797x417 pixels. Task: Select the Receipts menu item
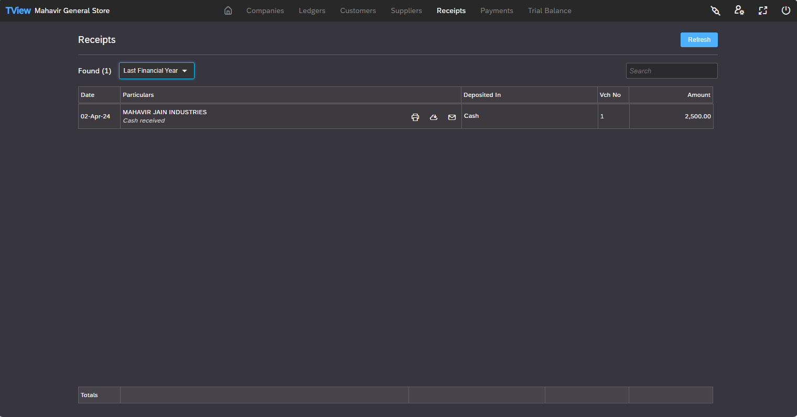451,10
